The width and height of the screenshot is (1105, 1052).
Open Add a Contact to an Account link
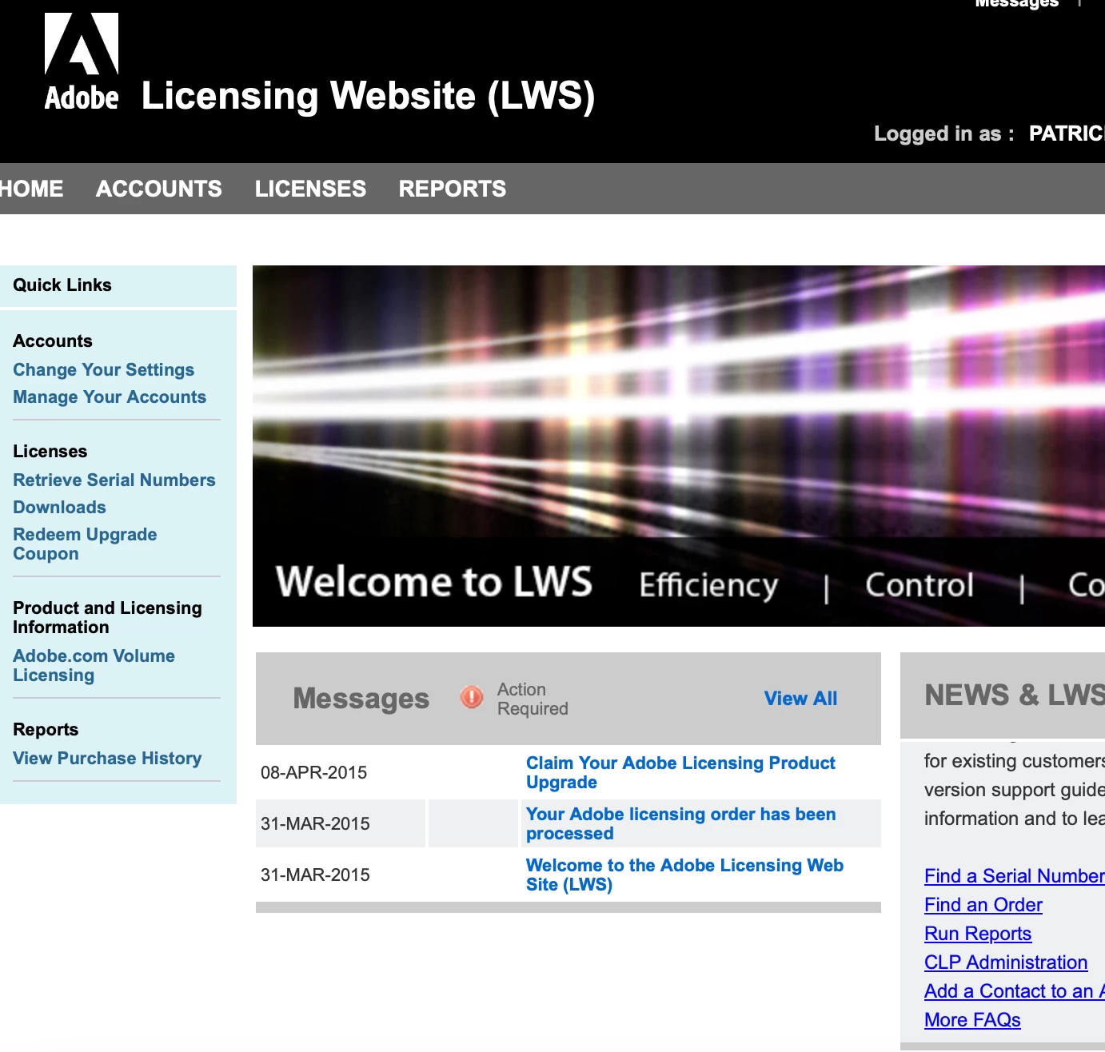(x=1014, y=991)
